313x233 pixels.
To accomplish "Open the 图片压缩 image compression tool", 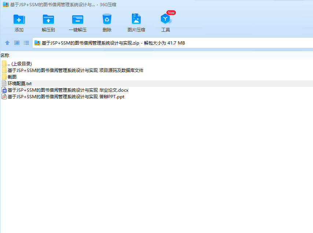I will tap(136, 19).
